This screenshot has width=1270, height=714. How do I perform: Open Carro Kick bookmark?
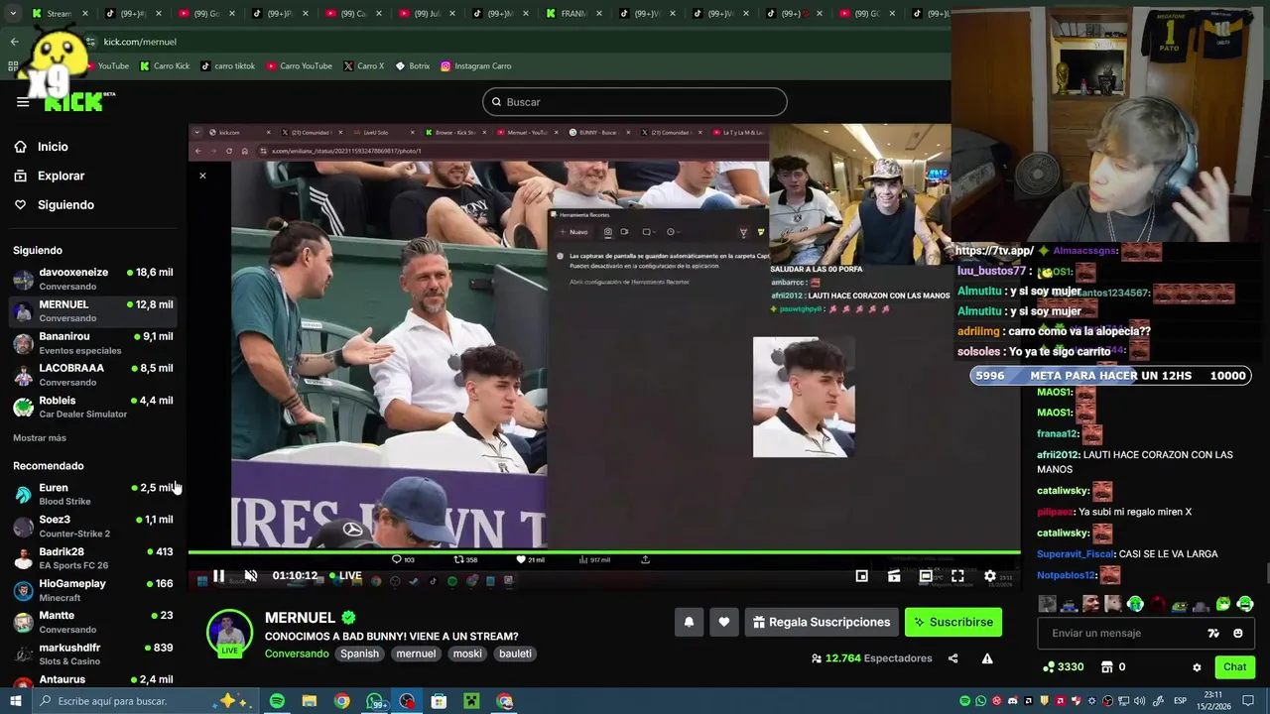[165, 66]
